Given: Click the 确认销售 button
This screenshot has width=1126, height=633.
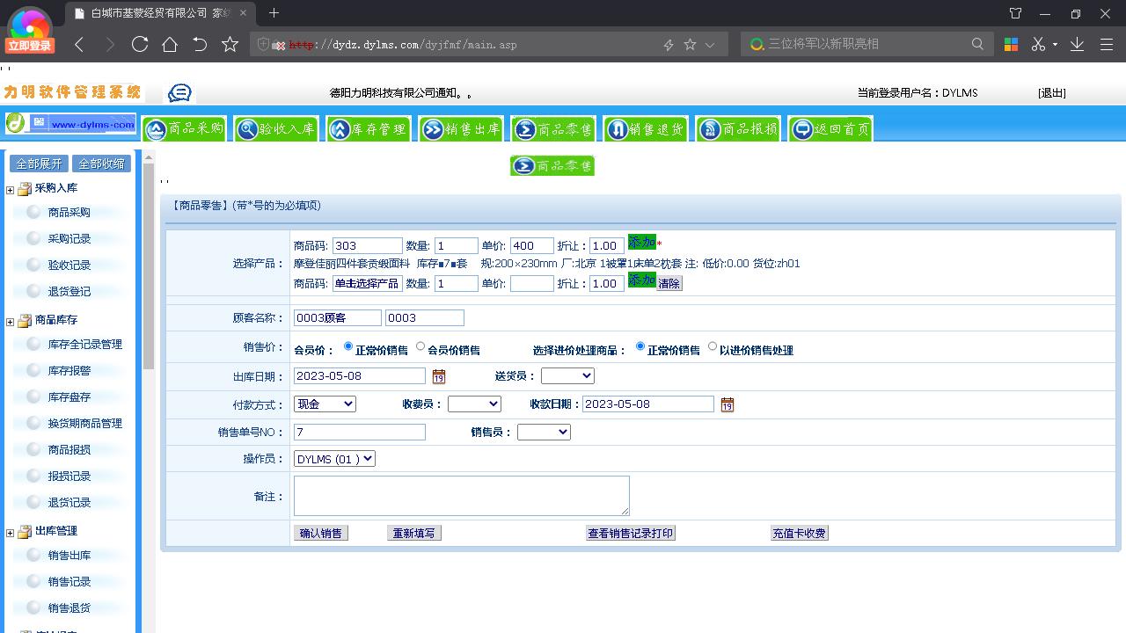Looking at the screenshot, I should (320, 532).
